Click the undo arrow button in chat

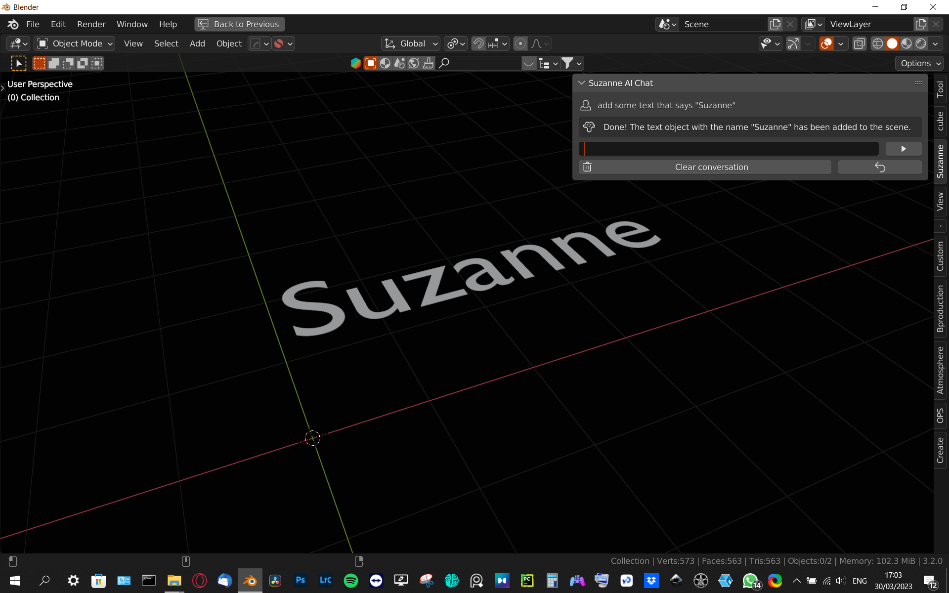(880, 167)
